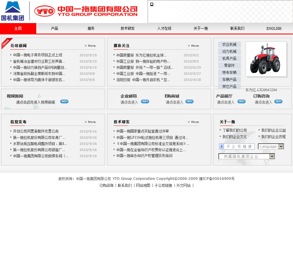The image size is (293, 266).
Task: Click GO button under E购商城
Action: [x=189, y=102]
